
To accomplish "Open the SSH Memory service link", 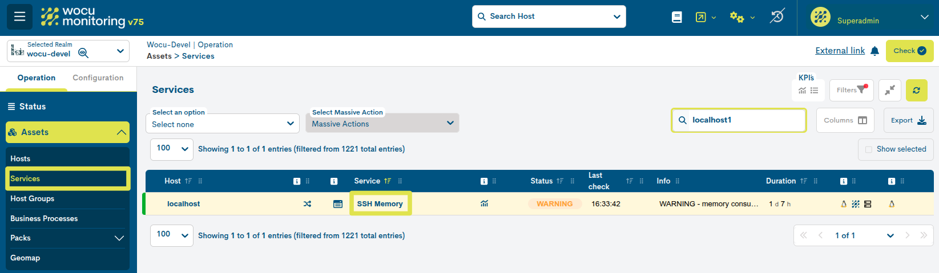I will pos(380,203).
